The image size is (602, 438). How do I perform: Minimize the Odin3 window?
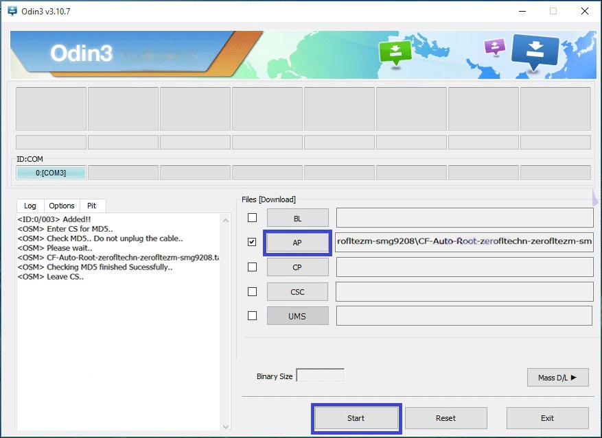coord(522,11)
